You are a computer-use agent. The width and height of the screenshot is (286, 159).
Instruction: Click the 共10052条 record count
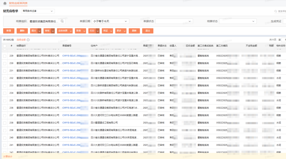(8, 40)
